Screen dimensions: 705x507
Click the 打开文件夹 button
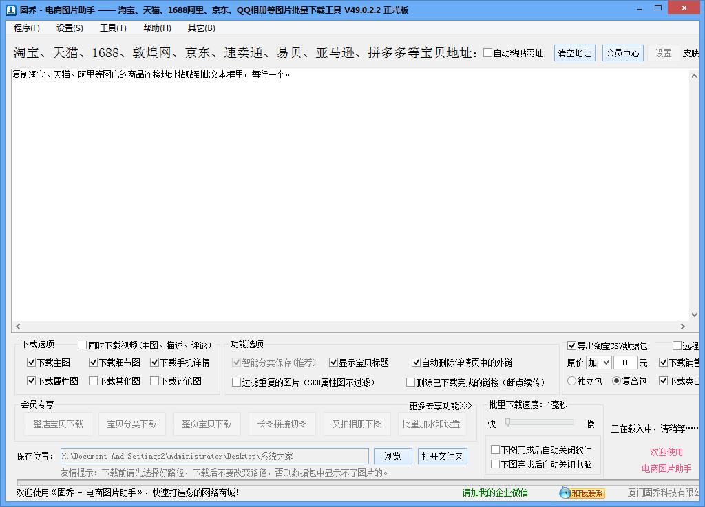[x=443, y=456]
